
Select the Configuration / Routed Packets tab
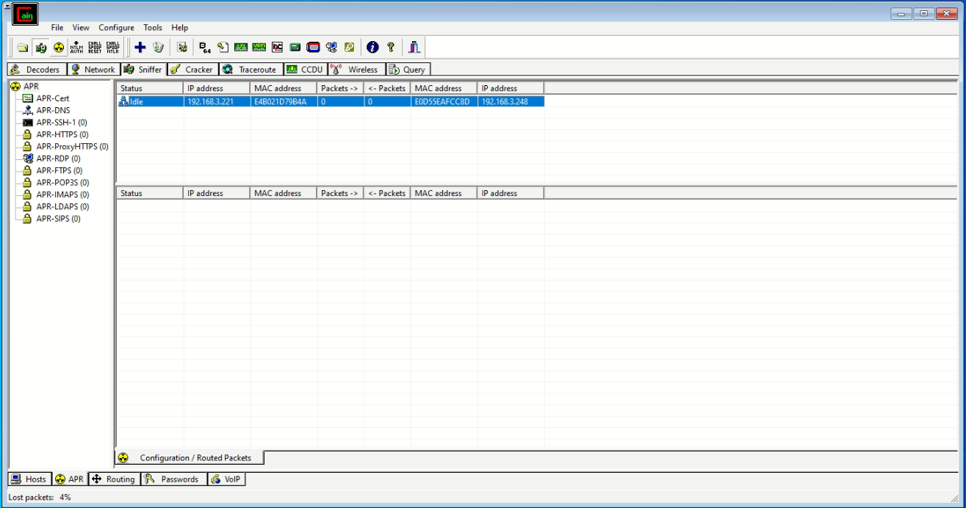click(190, 458)
